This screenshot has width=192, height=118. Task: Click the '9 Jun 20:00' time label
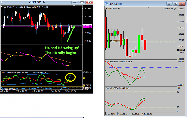[38, 91]
